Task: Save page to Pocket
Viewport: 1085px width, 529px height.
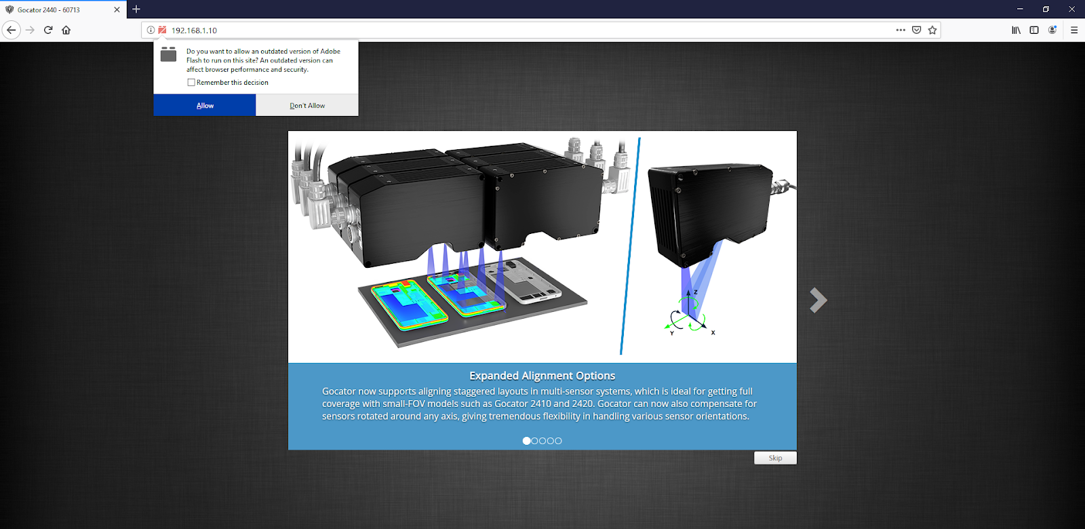Action: click(x=916, y=30)
